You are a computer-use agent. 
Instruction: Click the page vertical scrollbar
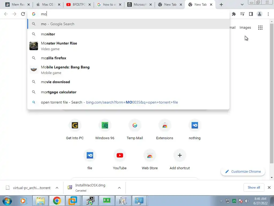[x=272, y=93]
